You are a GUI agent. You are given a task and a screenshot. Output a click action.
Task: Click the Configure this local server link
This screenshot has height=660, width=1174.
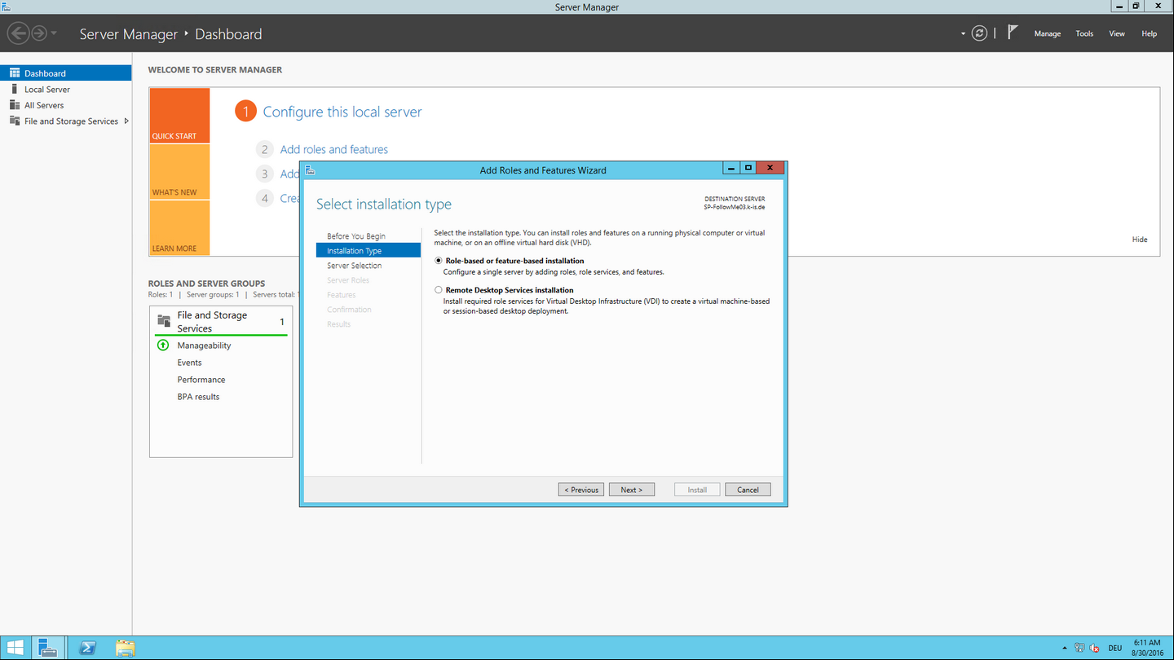(342, 112)
